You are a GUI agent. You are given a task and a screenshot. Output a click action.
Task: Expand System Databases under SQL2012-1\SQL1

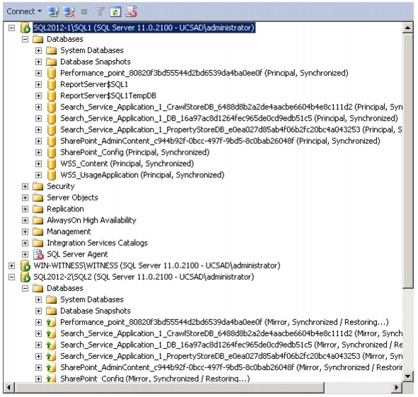38,51
